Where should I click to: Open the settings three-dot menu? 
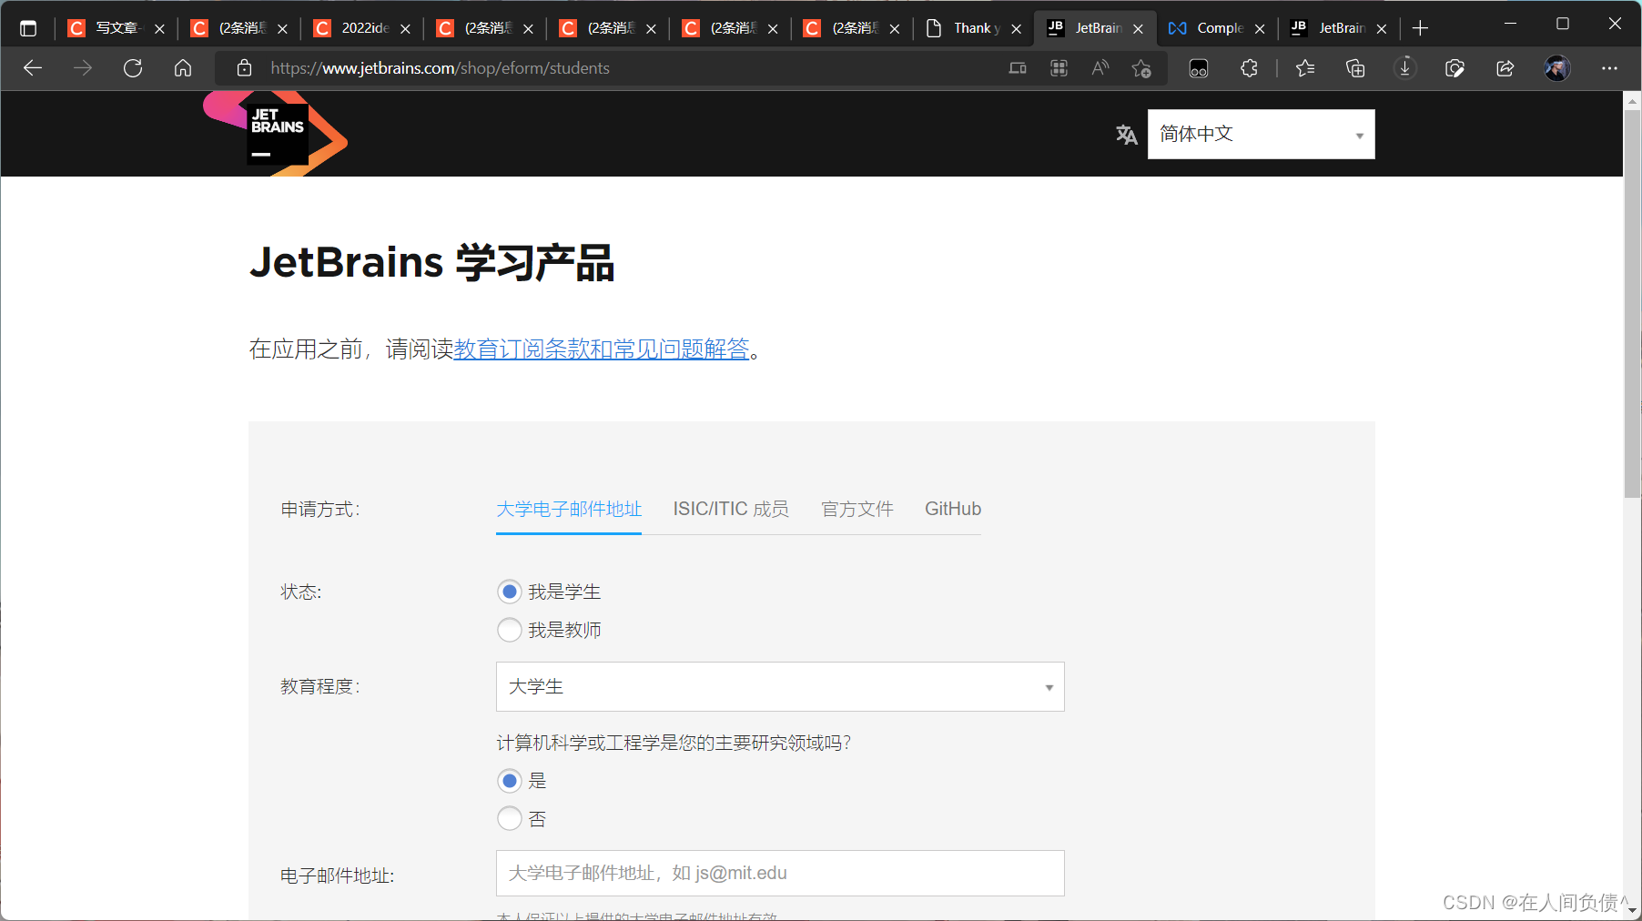1609,68
